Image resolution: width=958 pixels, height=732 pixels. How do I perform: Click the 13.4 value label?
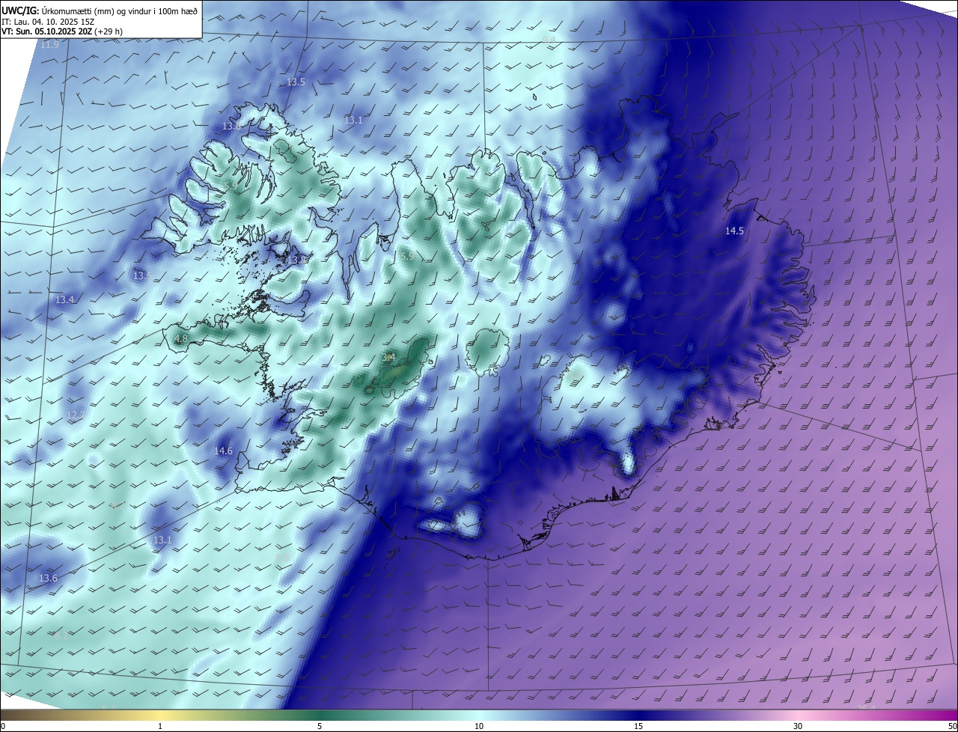[64, 300]
